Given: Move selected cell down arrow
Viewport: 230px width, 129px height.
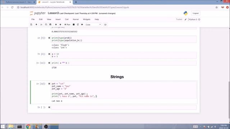Looking at the screenshot, I should pyautogui.click(x=60, y=25).
